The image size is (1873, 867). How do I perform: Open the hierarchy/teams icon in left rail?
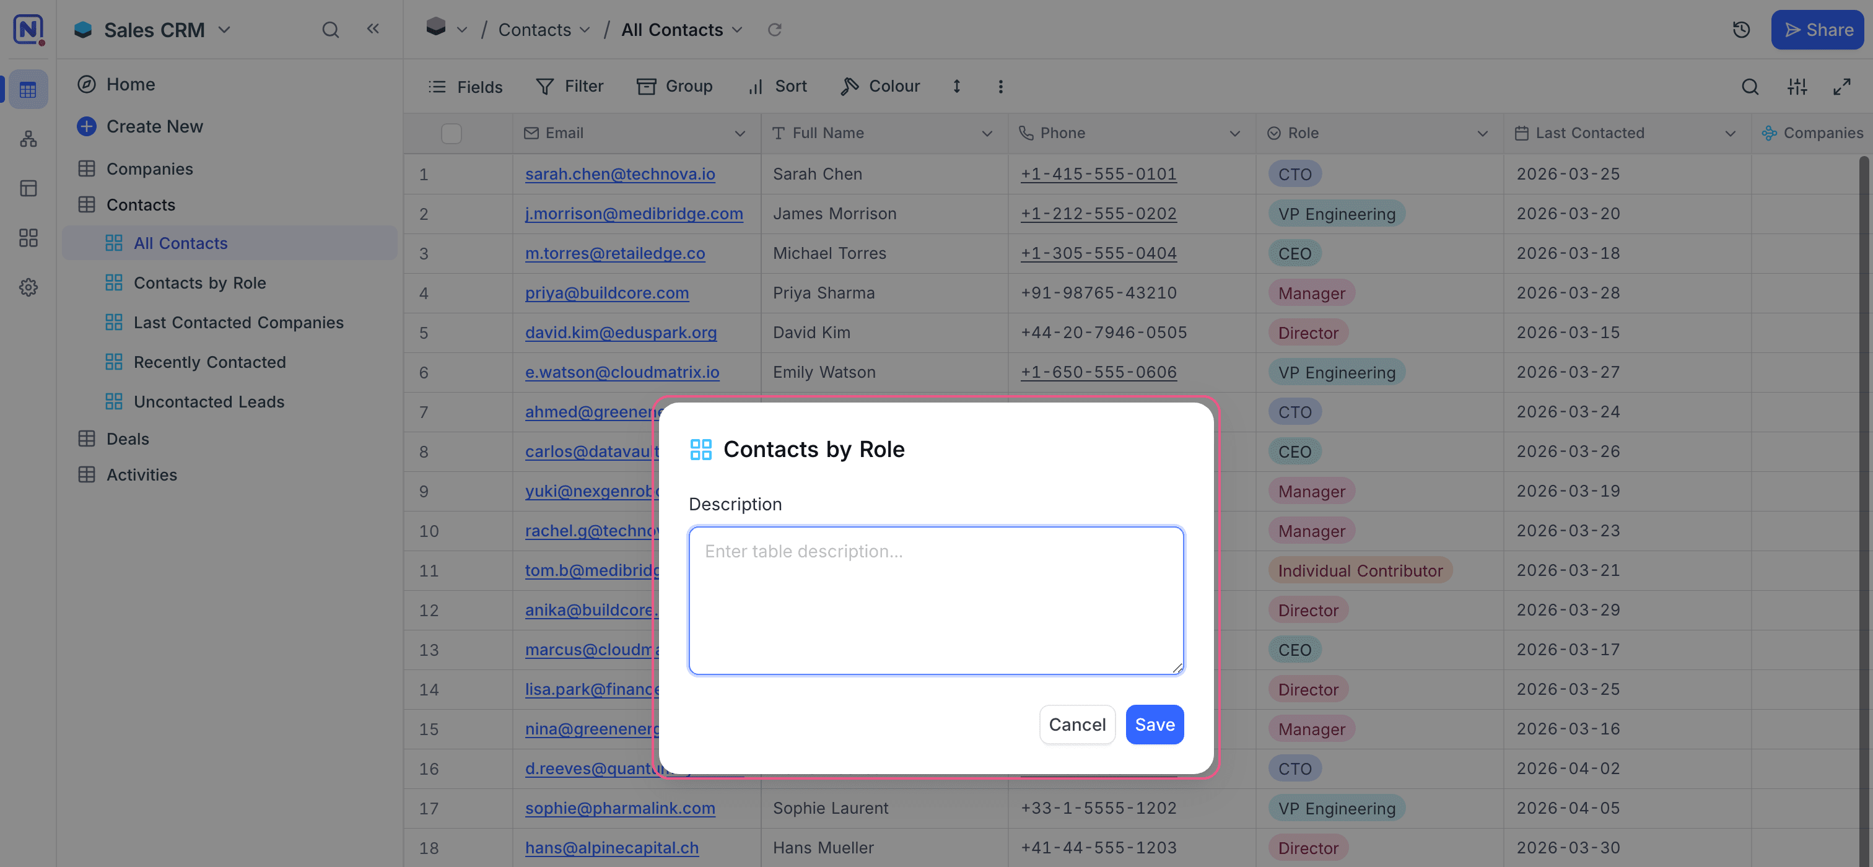click(x=28, y=139)
